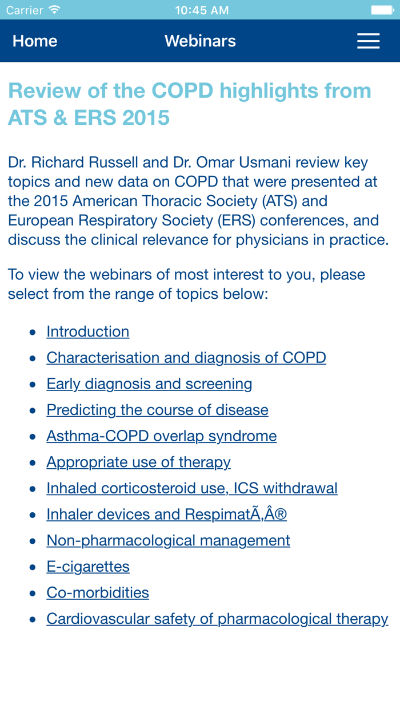Select Asthma-COPD overlap syndrome topic
Viewport: 400px width, 712px height.
161,436
